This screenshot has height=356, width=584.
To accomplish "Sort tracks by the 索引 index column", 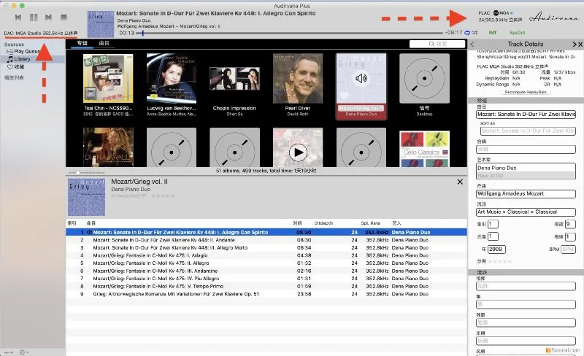I will (72, 223).
